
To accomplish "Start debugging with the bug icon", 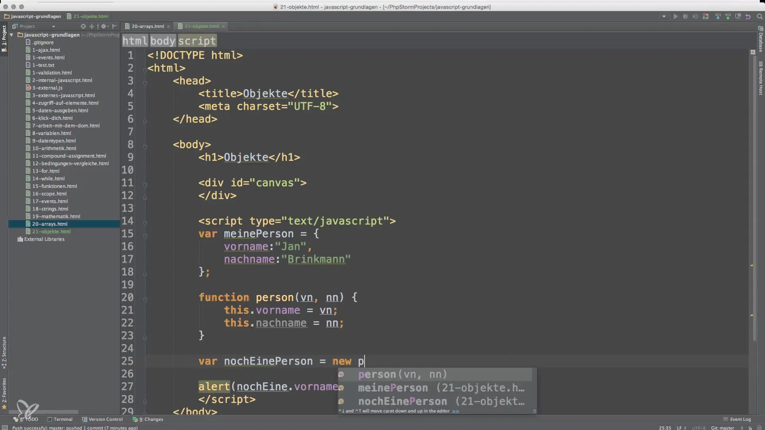I will [x=685, y=16].
